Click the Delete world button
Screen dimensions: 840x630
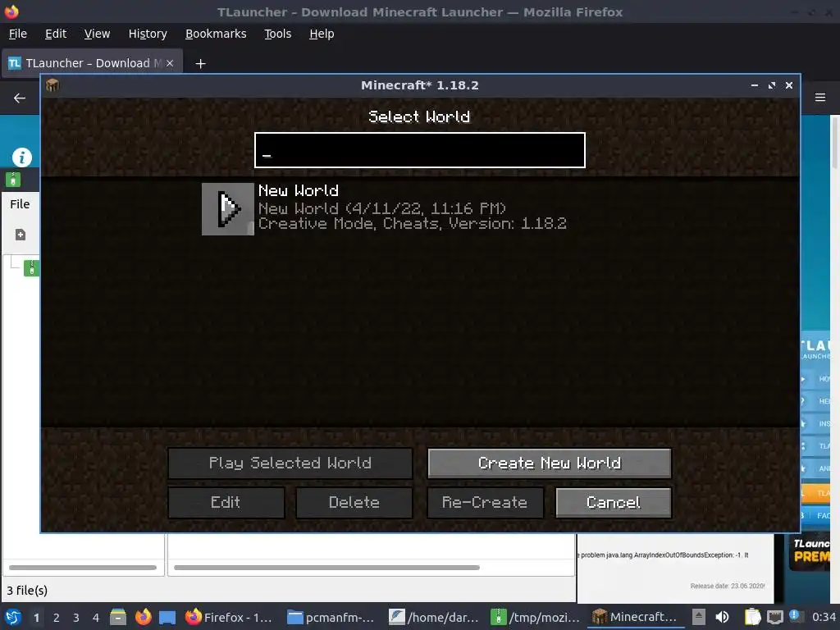tap(354, 503)
